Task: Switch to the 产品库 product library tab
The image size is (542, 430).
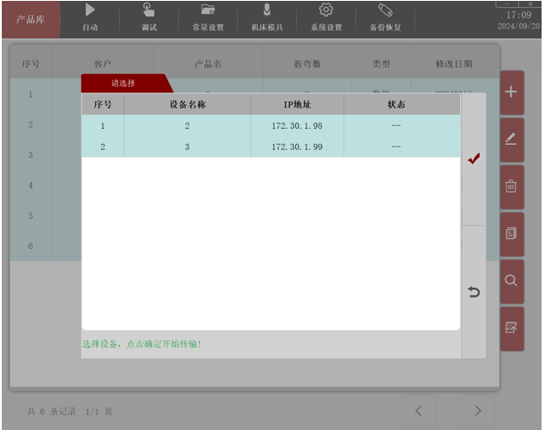Action: coord(31,19)
